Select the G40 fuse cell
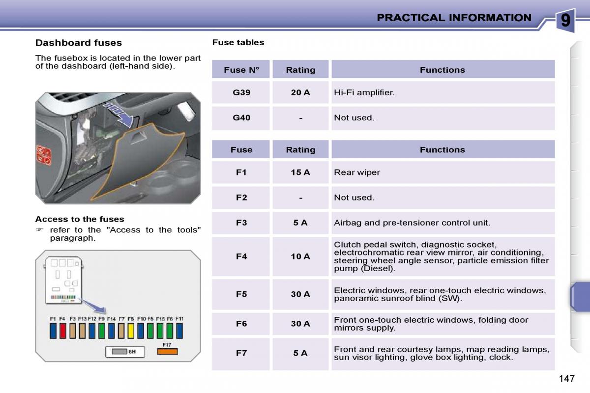Image resolution: width=590 pixels, height=393 pixels. 241,117
